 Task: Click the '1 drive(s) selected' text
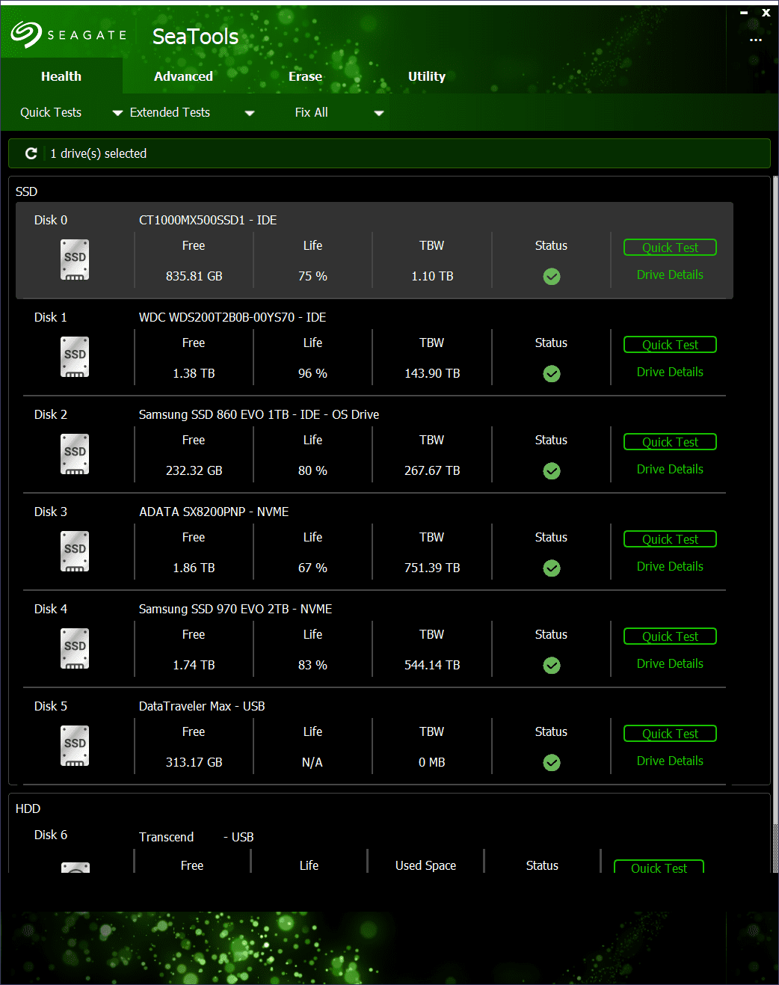tap(98, 153)
